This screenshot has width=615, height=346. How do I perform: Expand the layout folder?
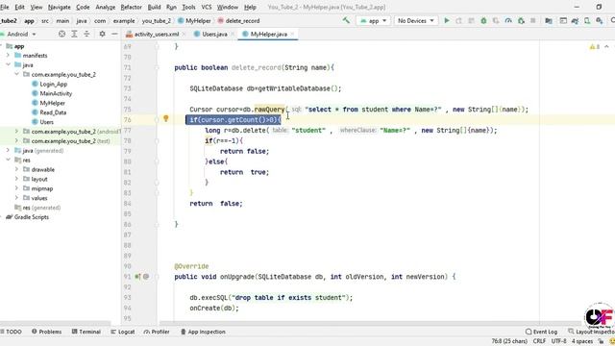(x=16, y=179)
